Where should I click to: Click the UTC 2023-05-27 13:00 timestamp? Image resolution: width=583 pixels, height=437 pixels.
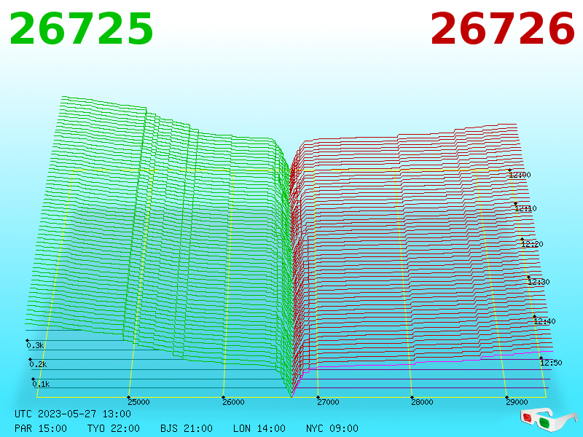point(73,414)
